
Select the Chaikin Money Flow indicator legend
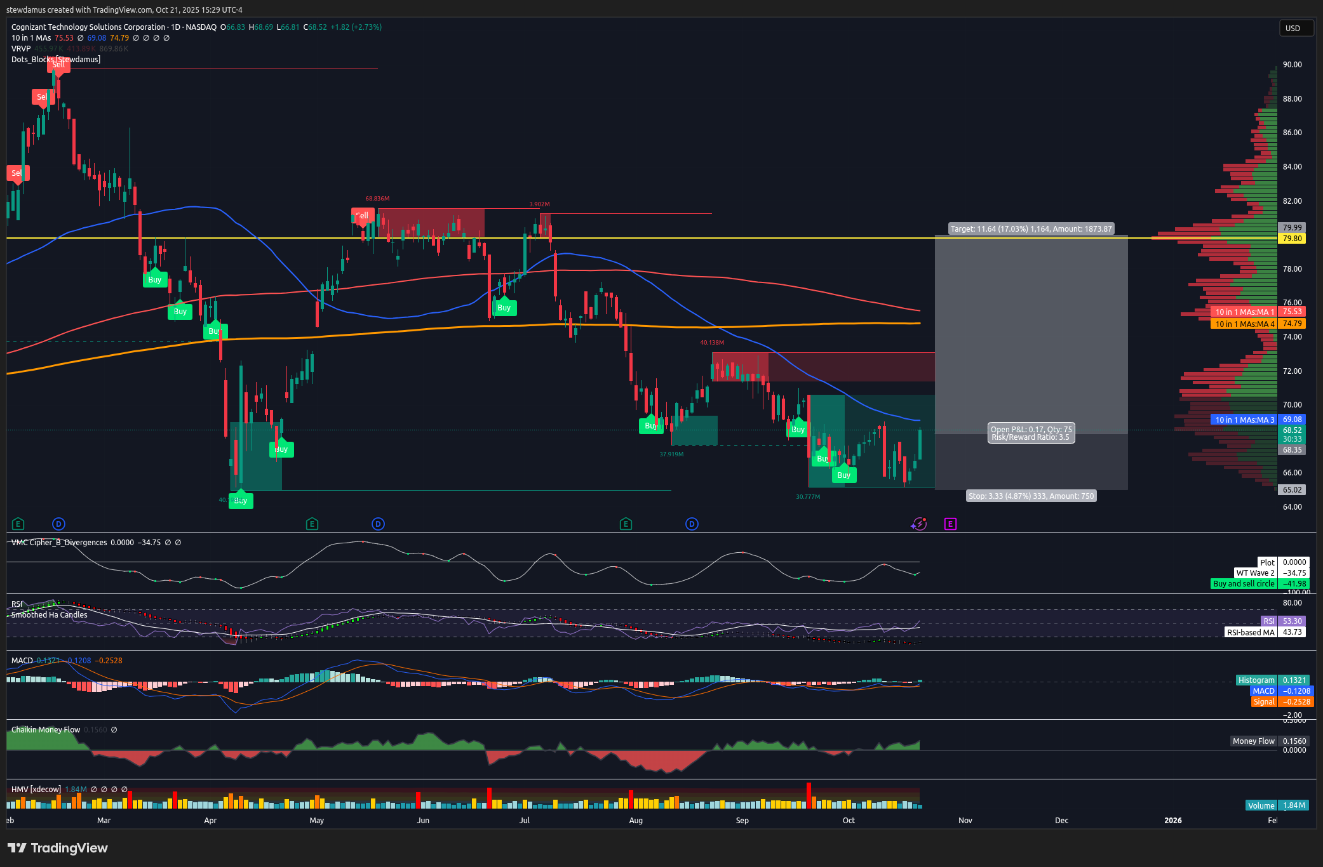(x=46, y=730)
